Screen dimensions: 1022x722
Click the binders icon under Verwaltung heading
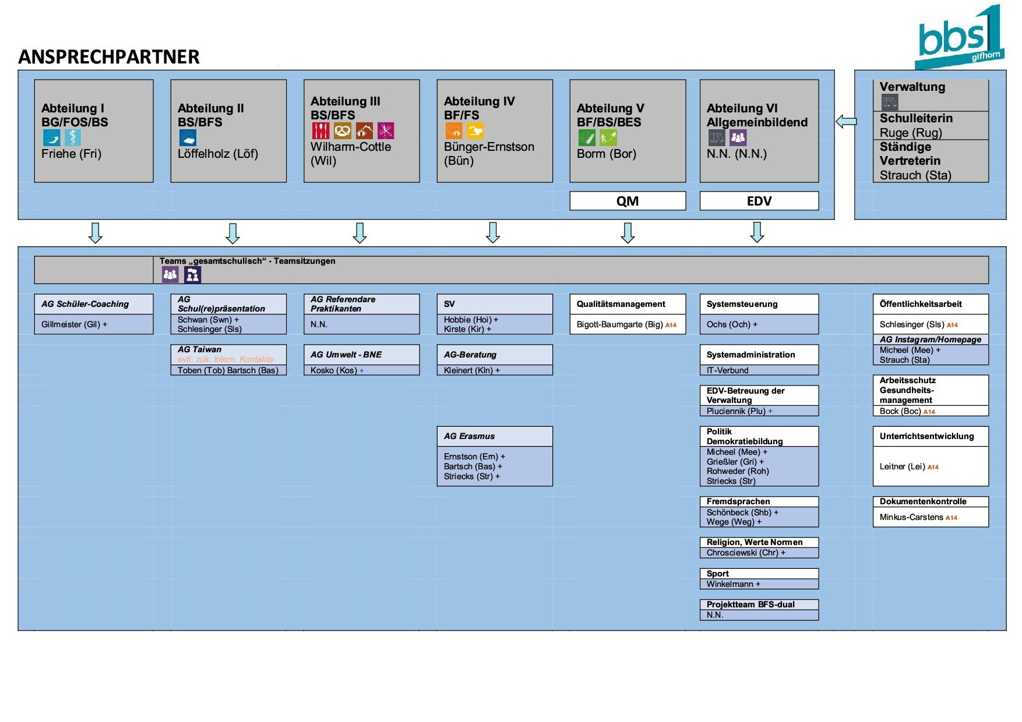[x=890, y=102]
